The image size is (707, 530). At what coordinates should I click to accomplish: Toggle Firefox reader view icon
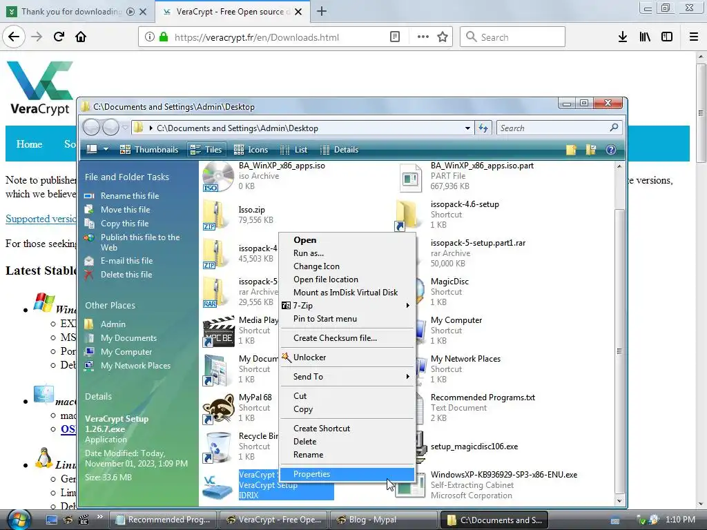click(394, 37)
